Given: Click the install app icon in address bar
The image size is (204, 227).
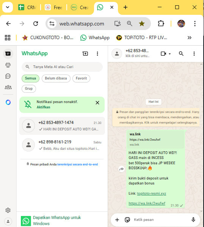Looking at the screenshot, I should tap(118, 24).
